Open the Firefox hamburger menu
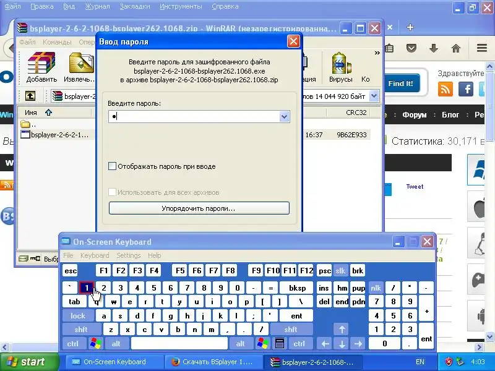Screen dimensions: 495x371 pyautogui.click(x=482, y=48)
